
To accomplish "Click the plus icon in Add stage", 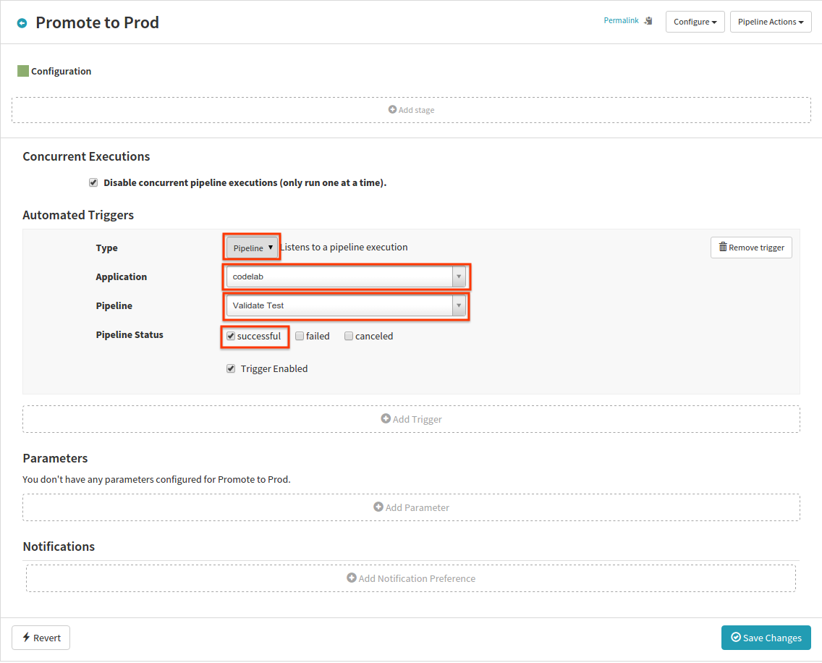I will tap(392, 110).
